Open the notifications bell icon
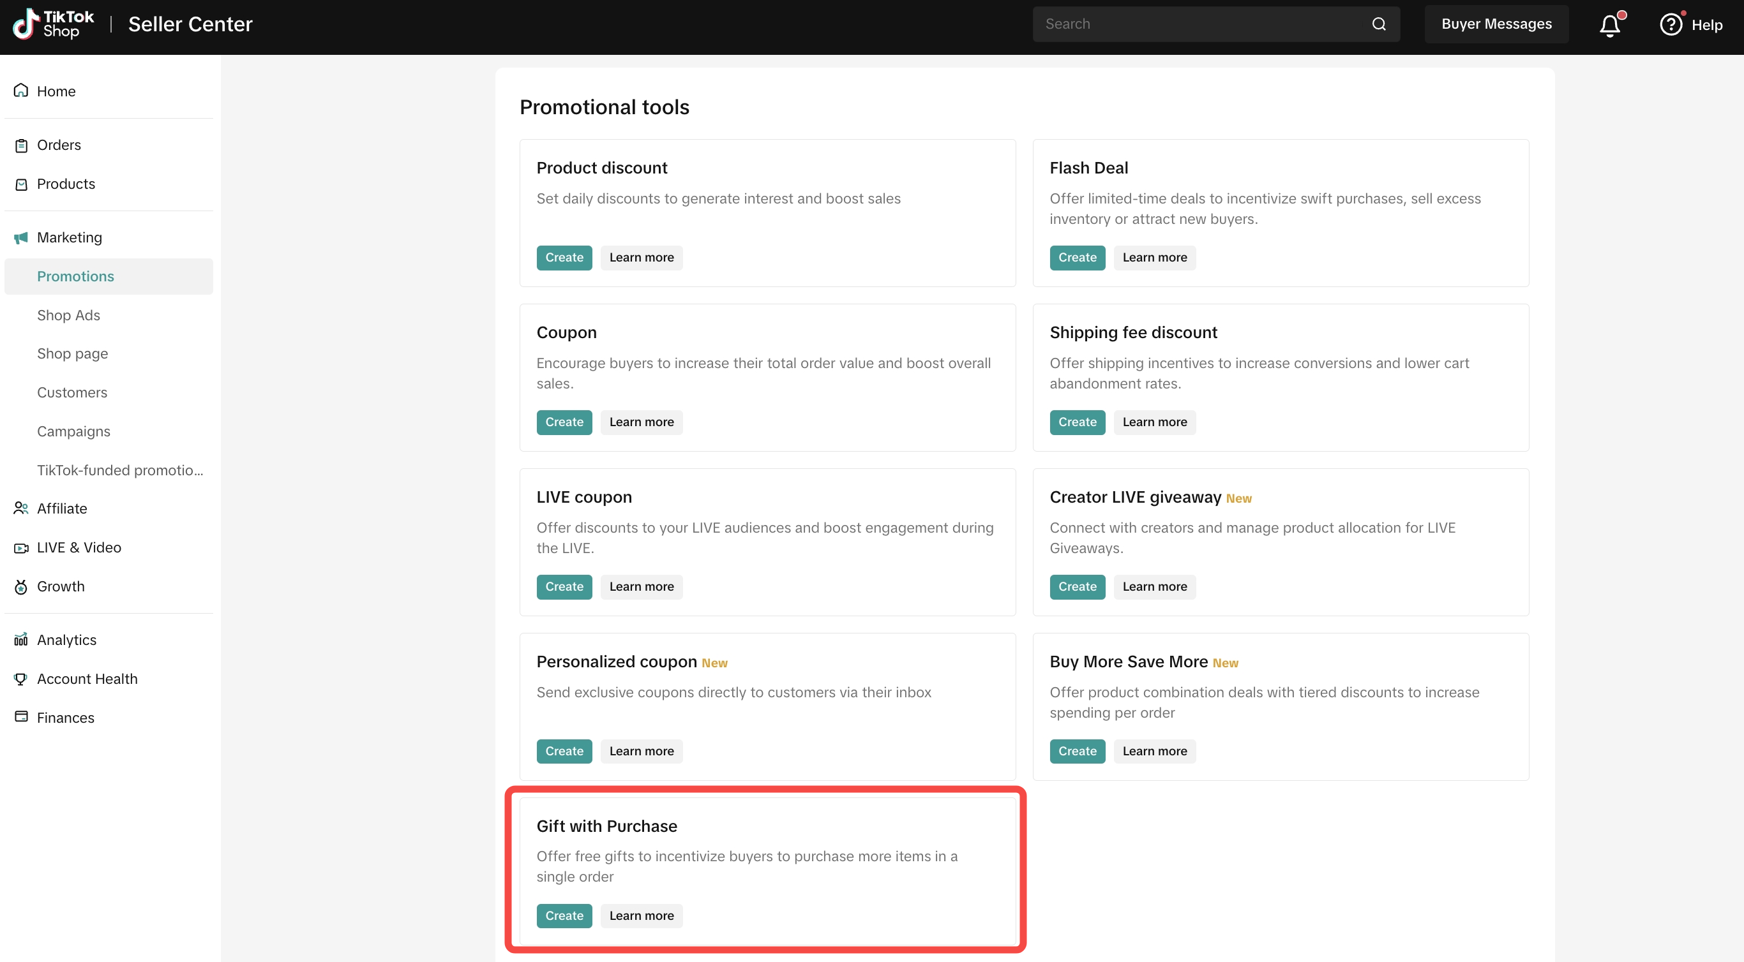The height and width of the screenshot is (962, 1744). click(x=1610, y=26)
